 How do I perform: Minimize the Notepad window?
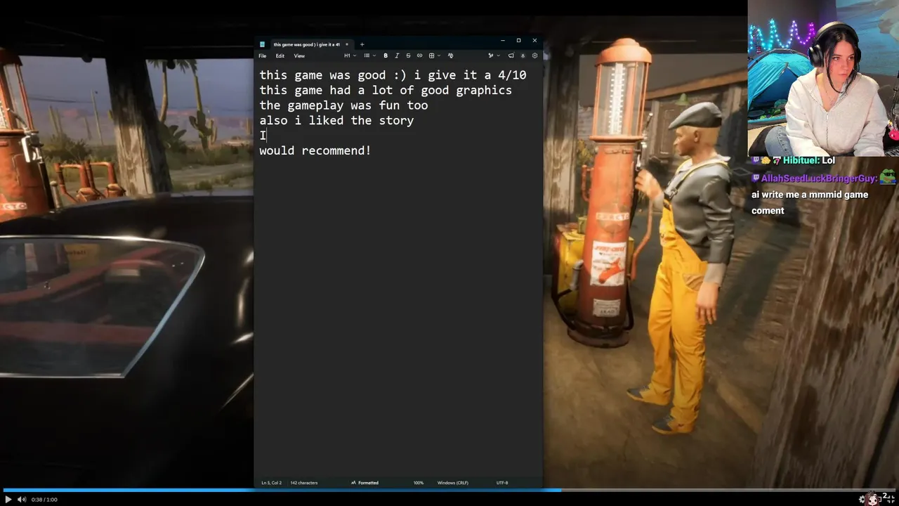click(x=502, y=41)
